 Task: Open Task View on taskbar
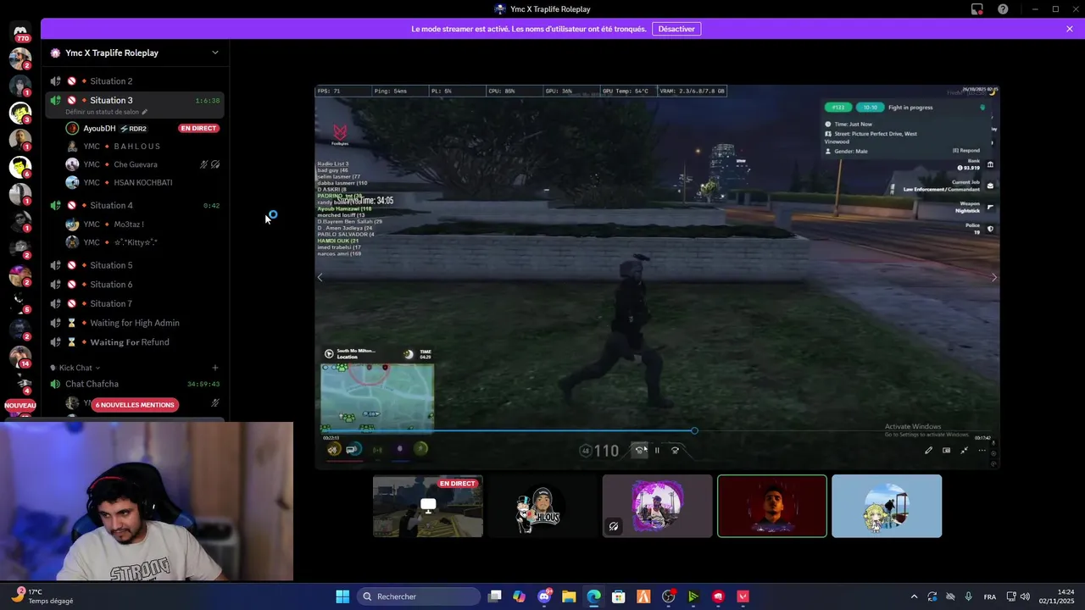pos(495,596)
